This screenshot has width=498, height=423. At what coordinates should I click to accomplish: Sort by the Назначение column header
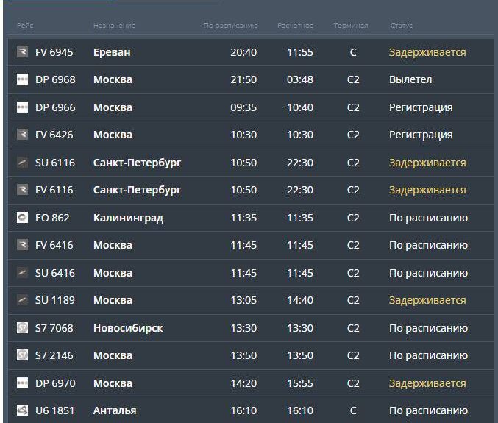pos(114,26)
